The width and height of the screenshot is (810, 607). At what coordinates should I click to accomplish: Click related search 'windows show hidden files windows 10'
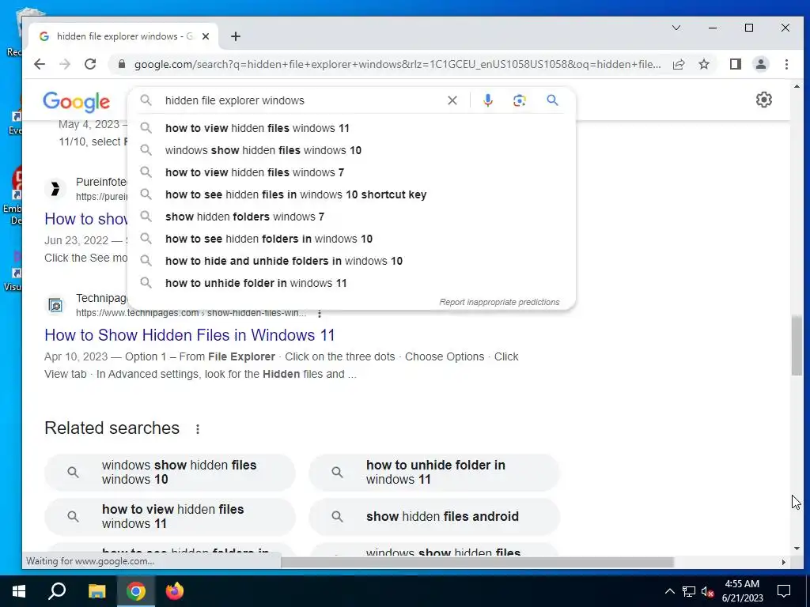[x=170, y=473]
